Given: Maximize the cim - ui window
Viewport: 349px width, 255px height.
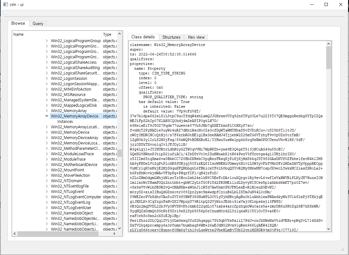Looking at the screenshot, I should click(326, 4).
